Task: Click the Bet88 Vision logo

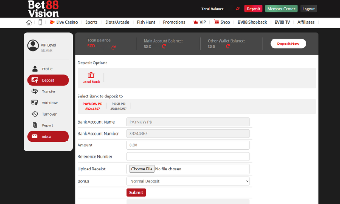Action: point(44,9)
